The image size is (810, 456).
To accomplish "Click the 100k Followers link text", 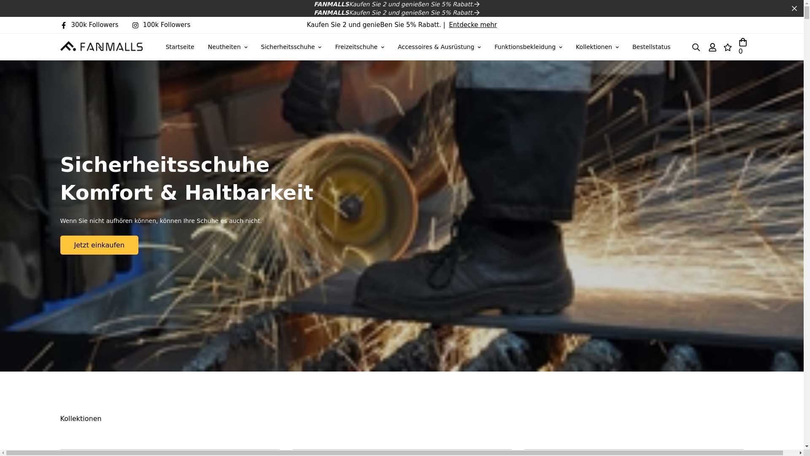I will pos(166,25).
